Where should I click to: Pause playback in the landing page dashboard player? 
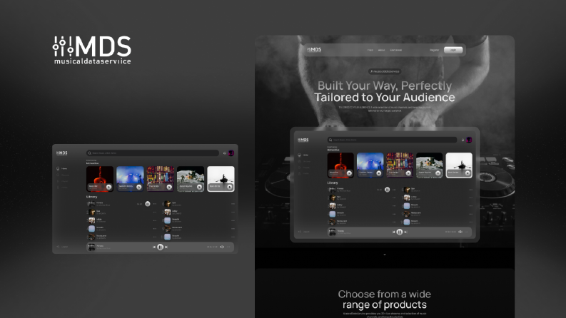tap(400, 232)
